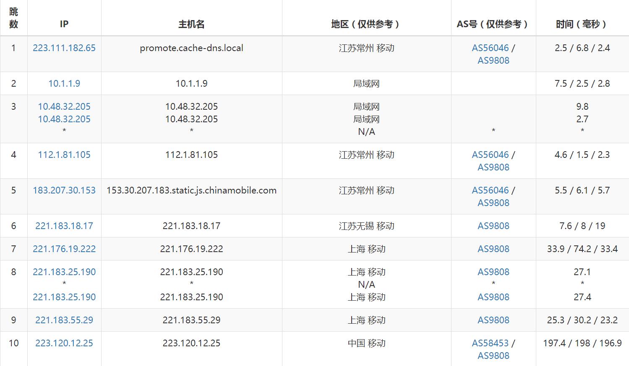Click AS9808 link in hop 4 row

point(493,167)
